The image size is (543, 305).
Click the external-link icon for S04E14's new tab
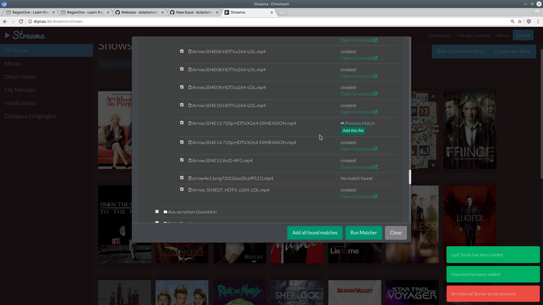click(376, 149)
